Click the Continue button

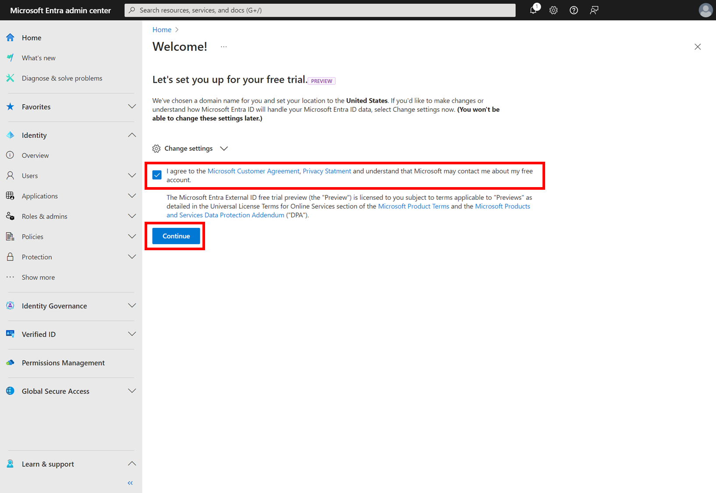click(176, 236)
